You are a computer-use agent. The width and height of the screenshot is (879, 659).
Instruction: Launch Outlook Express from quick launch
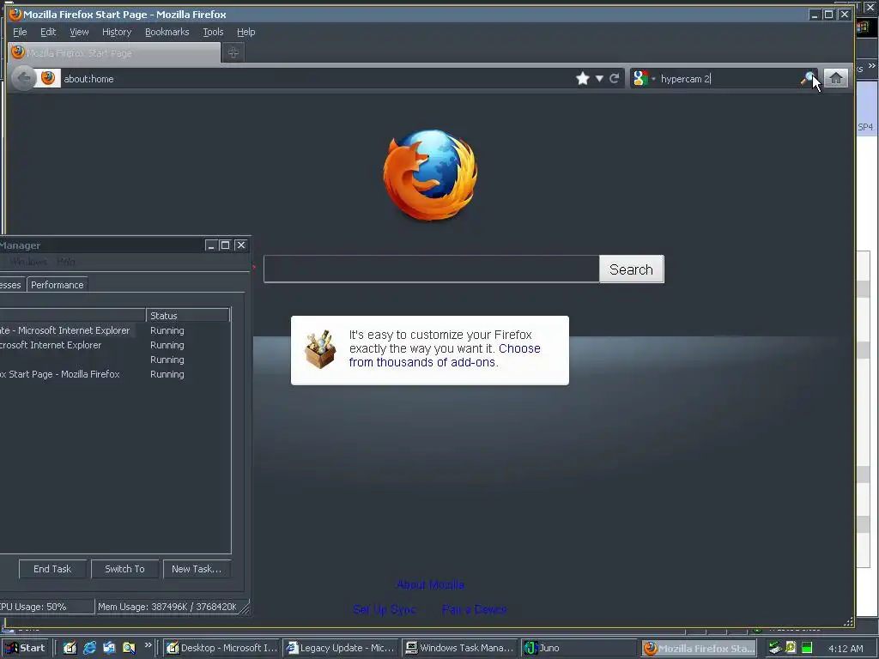click(x=109, y=648)
